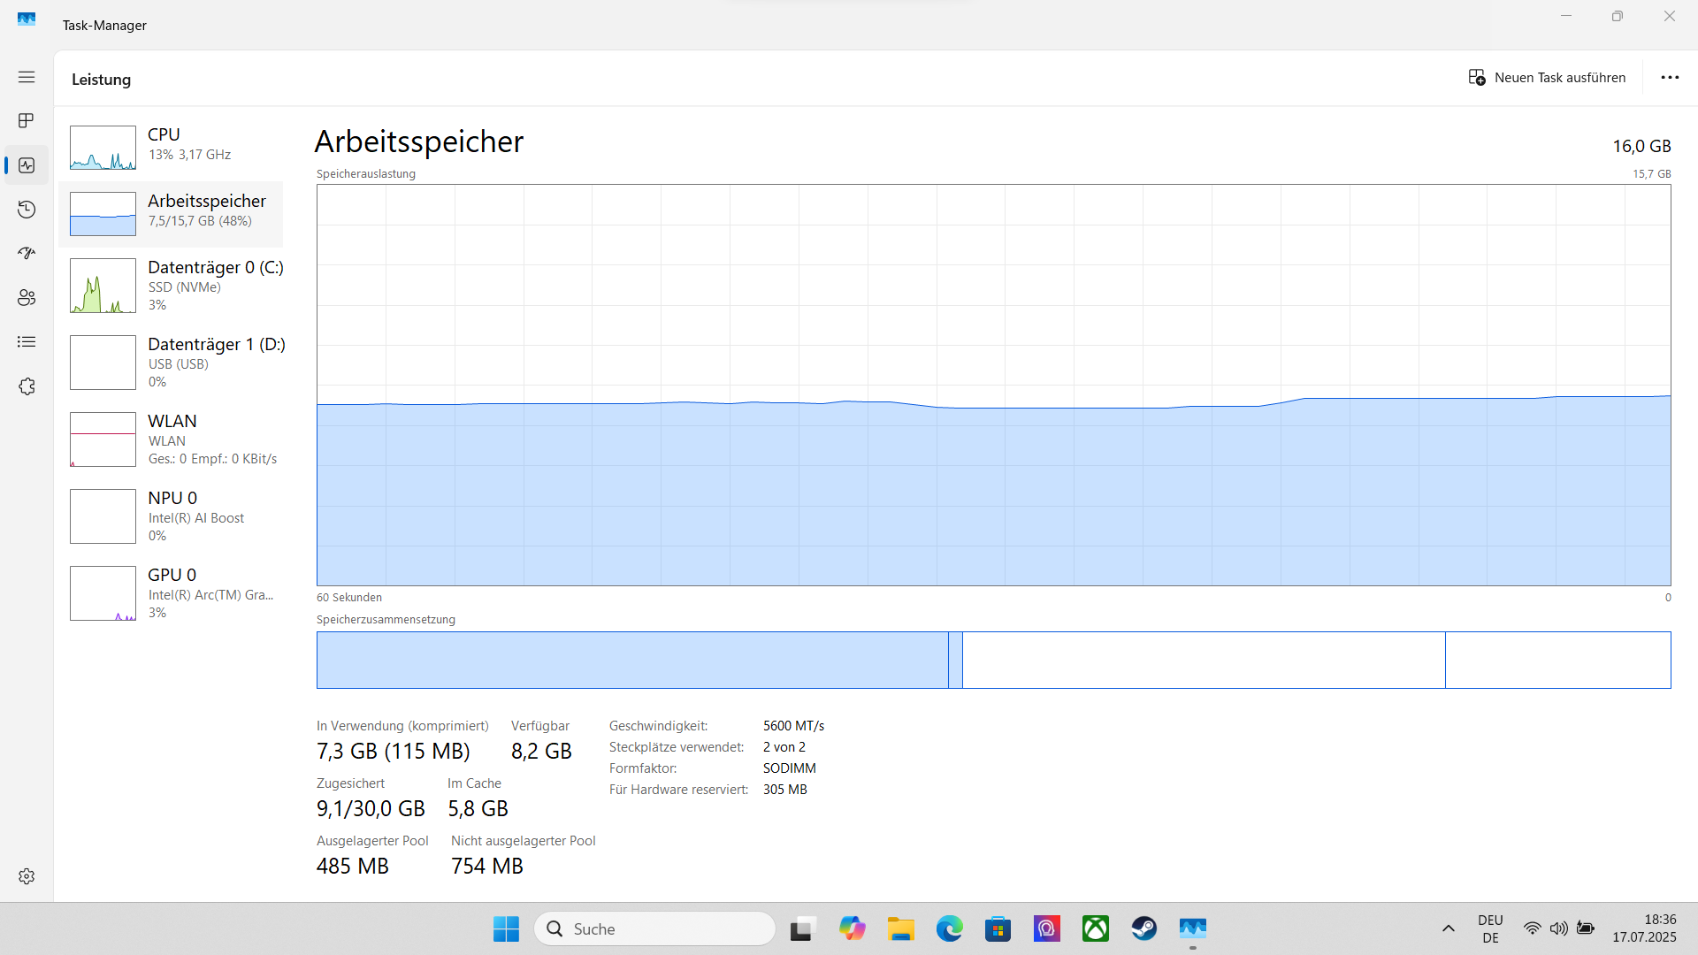Open the Details list page icon
Viewport: 1698px width, 955px height.
click(27, 342)
